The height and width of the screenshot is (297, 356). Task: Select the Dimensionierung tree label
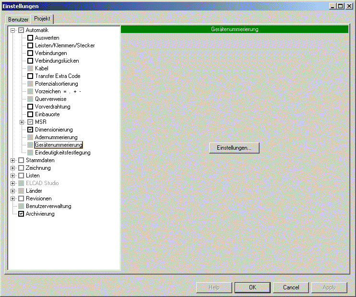pos(54,130)
